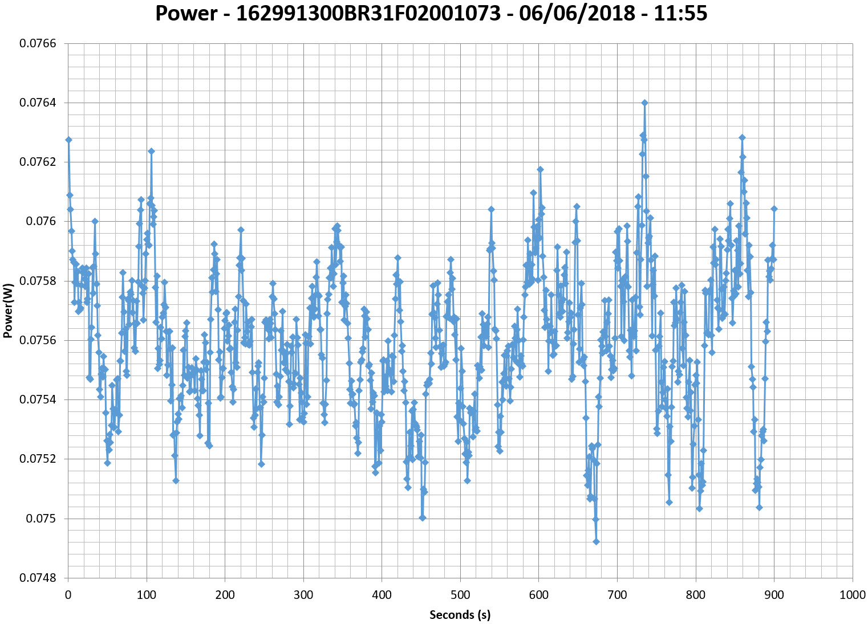The width and height of the screenshot is (868, 624).
Task: Select the 0 x-axis tick label
Action: pyautogui.click(x=68, y=596)
